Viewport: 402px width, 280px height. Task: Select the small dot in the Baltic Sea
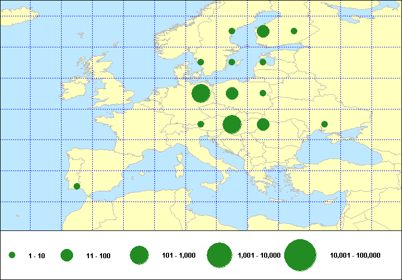tap(232, 62)
